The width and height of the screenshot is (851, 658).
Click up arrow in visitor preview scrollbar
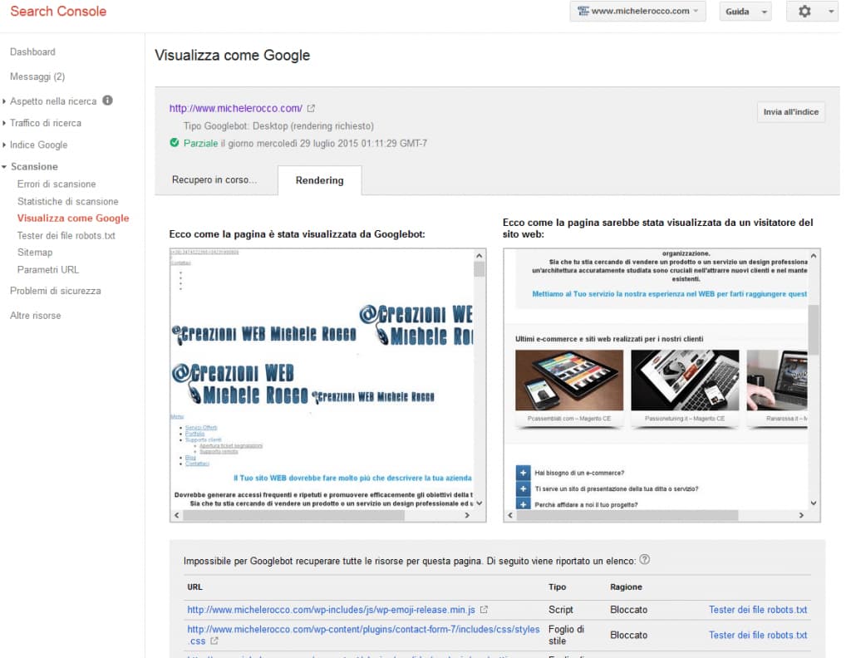[x=814, y=256]
